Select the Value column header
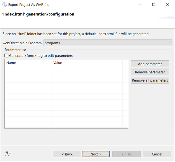Image resolution: width=175 pixels, height=162 pixels. click(87, 63)
